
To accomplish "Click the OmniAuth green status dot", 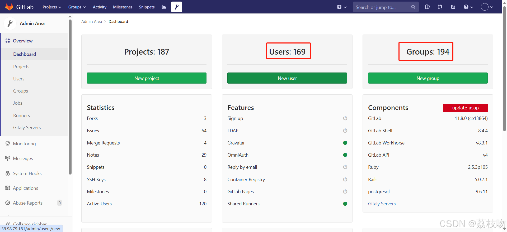I will click(345, 155).
